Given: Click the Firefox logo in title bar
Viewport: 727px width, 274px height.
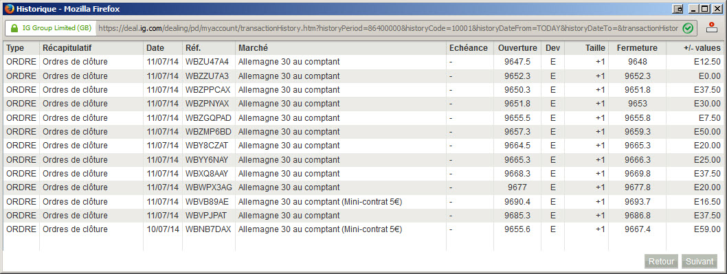Looking at the screenshot, I should (9, 8).
